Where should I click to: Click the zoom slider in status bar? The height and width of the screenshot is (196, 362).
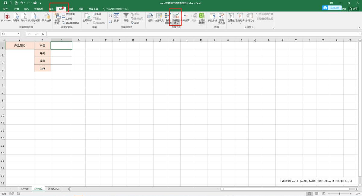pos(340,194)
